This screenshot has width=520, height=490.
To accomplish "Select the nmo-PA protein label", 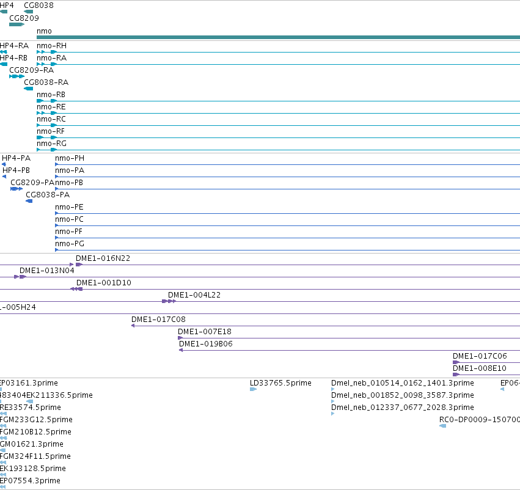I will click(70, 170).
